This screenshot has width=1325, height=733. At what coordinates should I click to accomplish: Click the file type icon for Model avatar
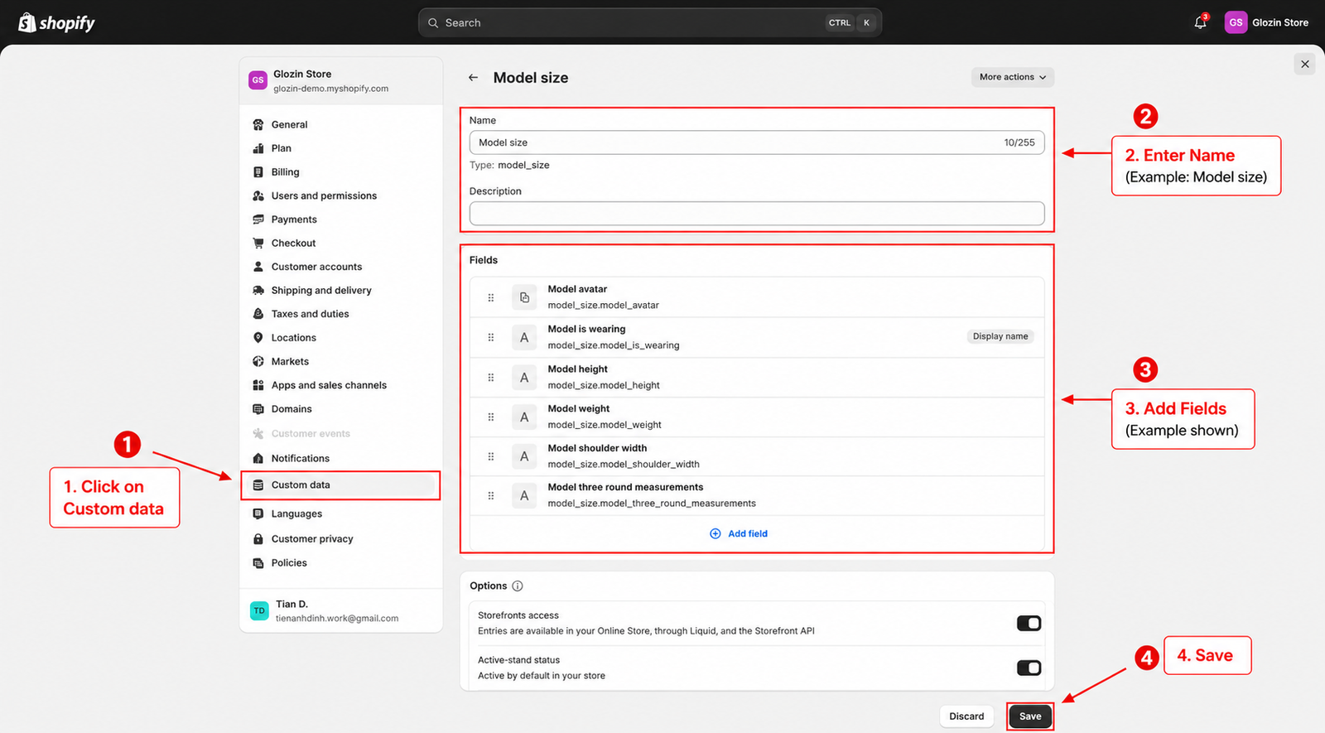(524, 297)
